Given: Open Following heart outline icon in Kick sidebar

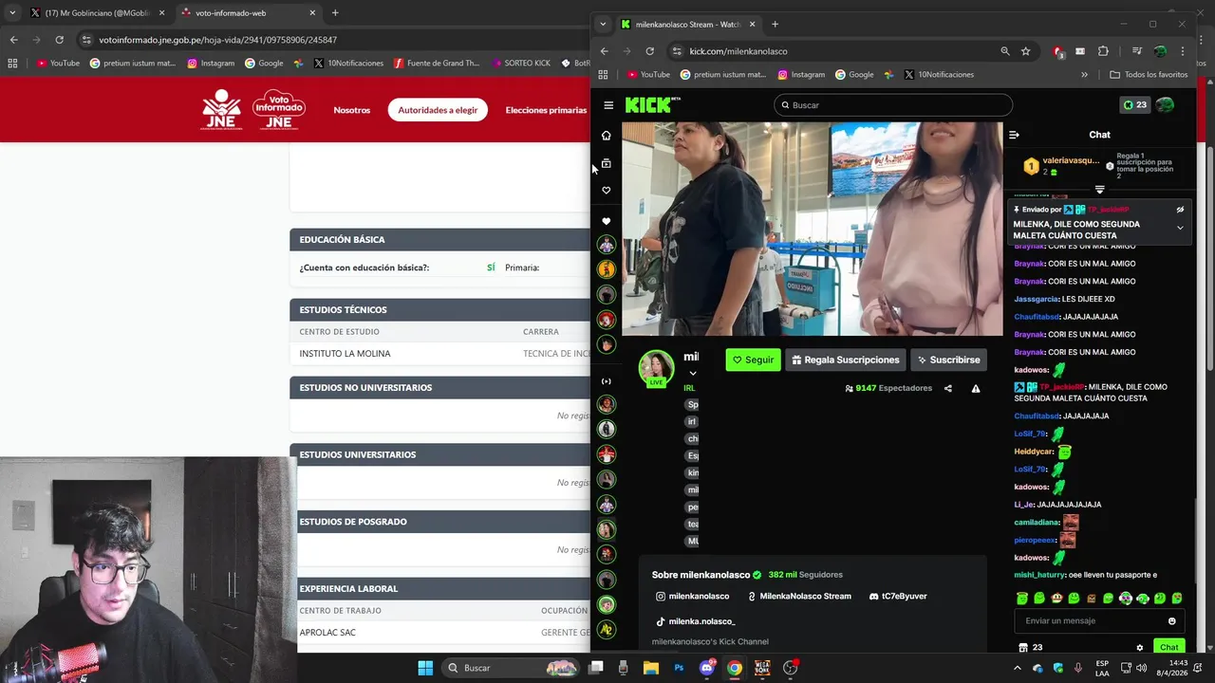Looking at the screenshot, I should click(x=607, y=191).
